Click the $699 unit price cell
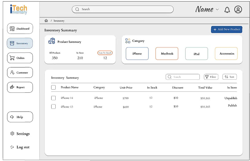This screenshot has height=161, width=250. [x=126, y=107]
